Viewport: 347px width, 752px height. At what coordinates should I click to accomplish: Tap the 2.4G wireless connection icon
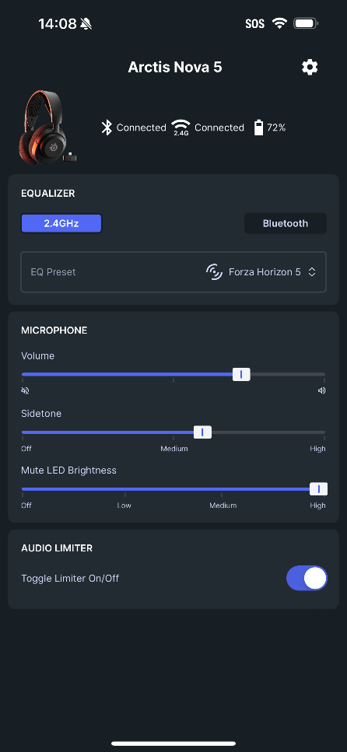click(x=181, y=128)
